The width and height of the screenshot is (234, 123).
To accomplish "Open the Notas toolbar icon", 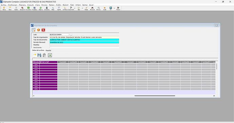I will [x=10, y=8].
